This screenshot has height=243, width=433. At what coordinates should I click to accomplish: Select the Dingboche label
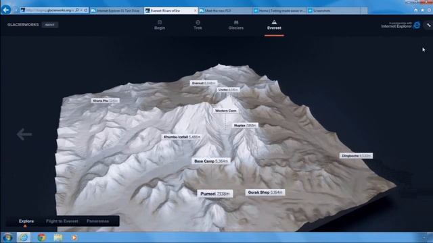click(x=356, y=156)
